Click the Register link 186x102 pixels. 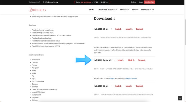(134, 2)
